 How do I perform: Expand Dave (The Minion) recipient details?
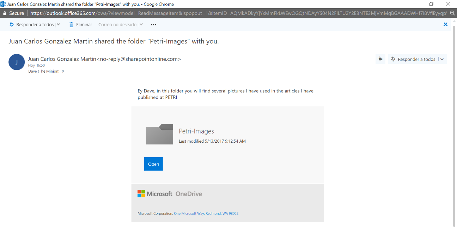63,71
